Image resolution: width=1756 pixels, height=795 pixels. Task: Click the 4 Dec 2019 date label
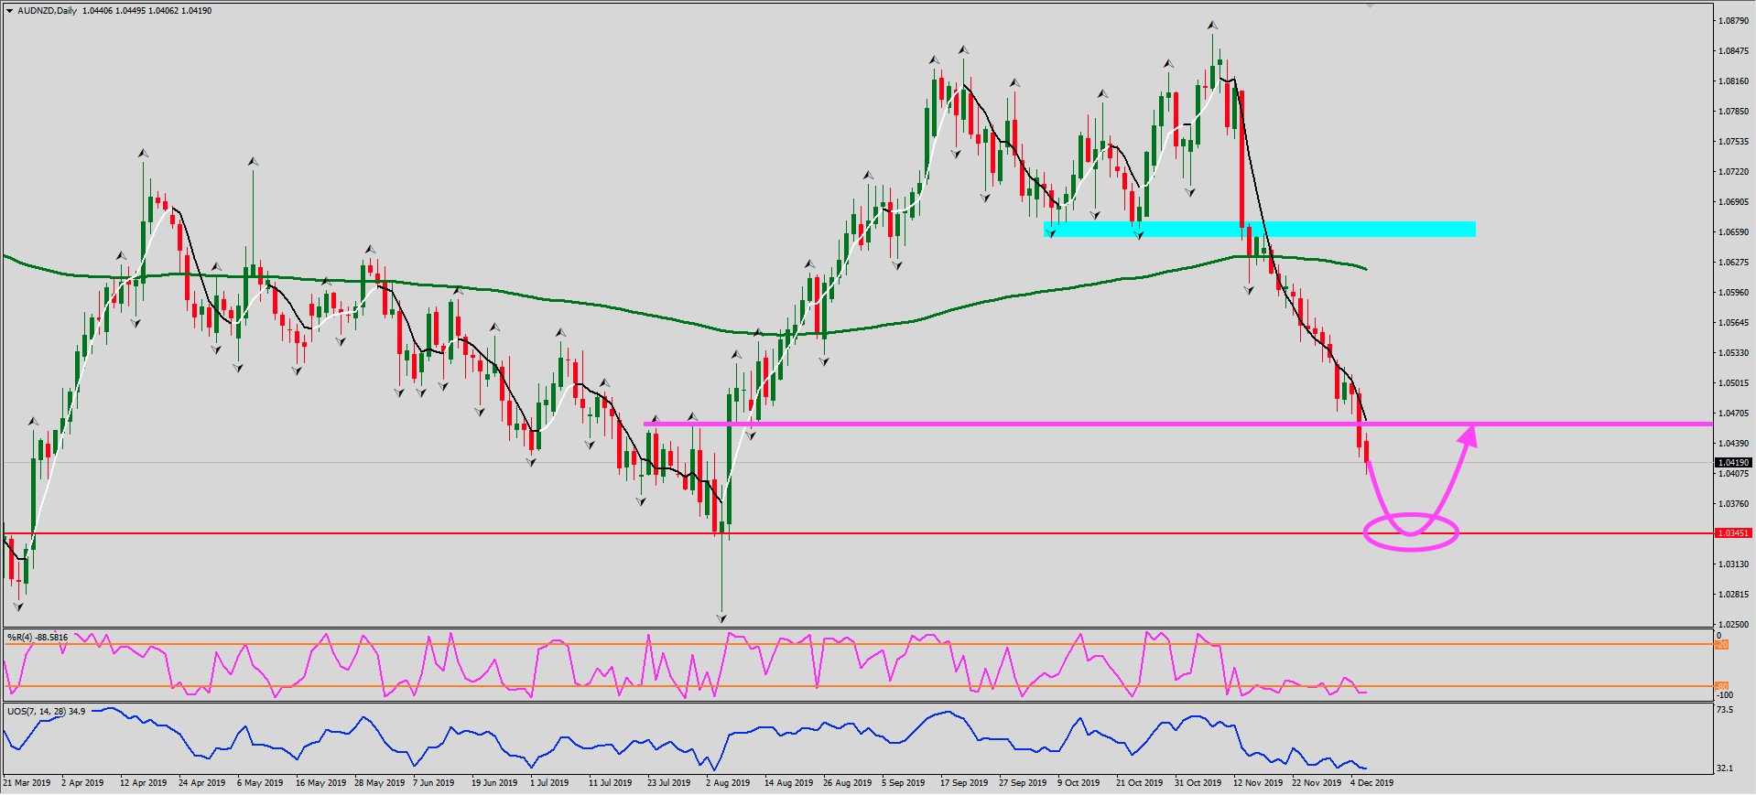(1371, 783)
